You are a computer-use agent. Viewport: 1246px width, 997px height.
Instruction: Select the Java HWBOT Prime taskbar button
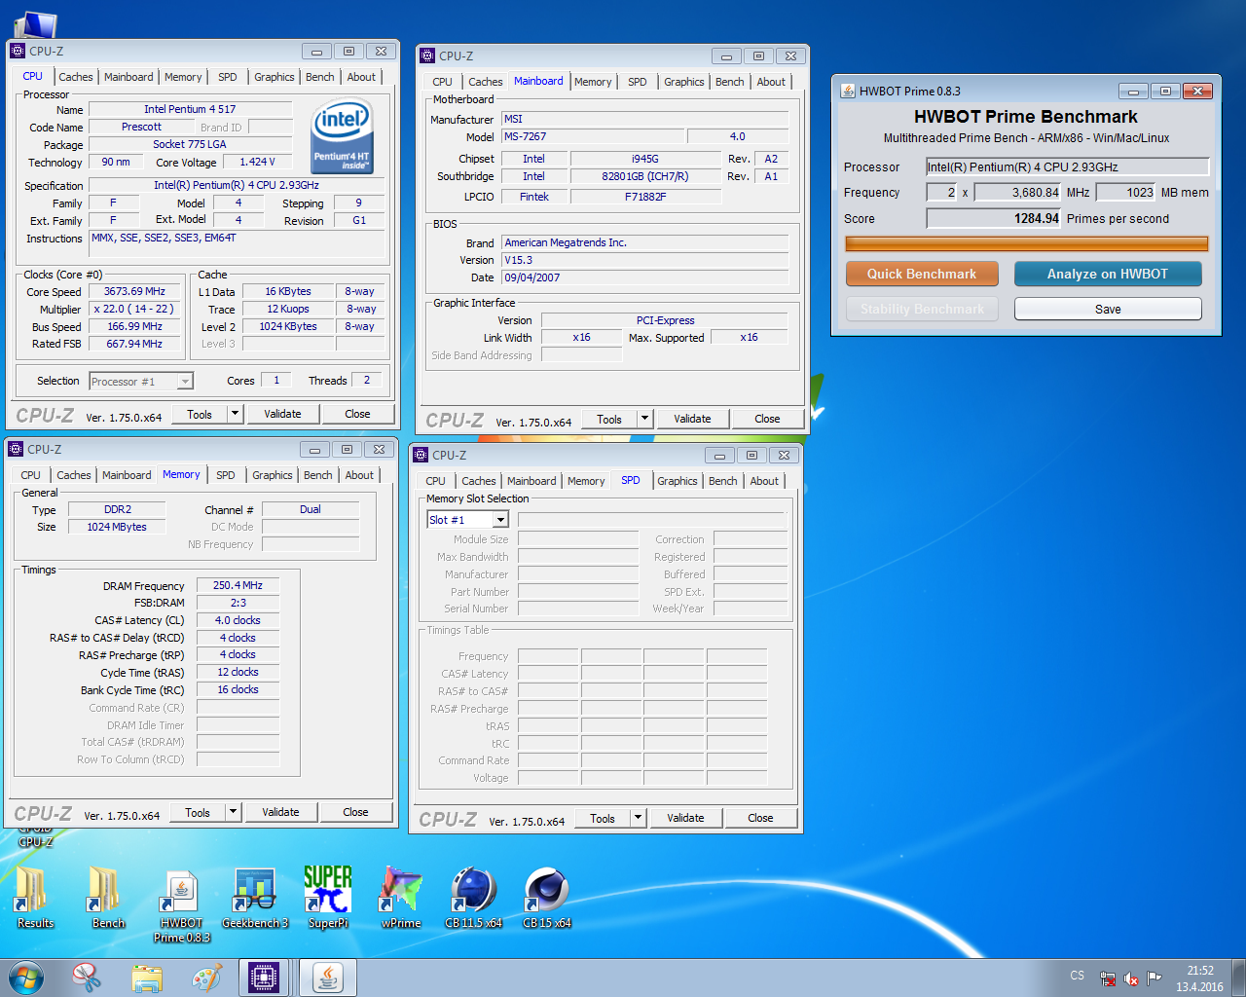(327, 978)
